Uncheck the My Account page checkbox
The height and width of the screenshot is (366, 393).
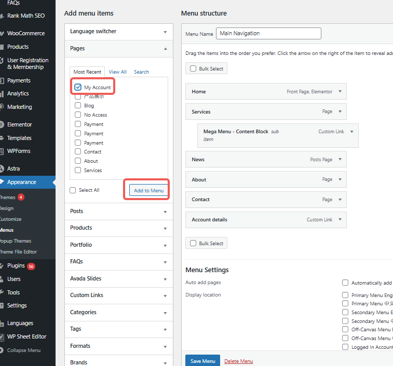pos(78,87)
